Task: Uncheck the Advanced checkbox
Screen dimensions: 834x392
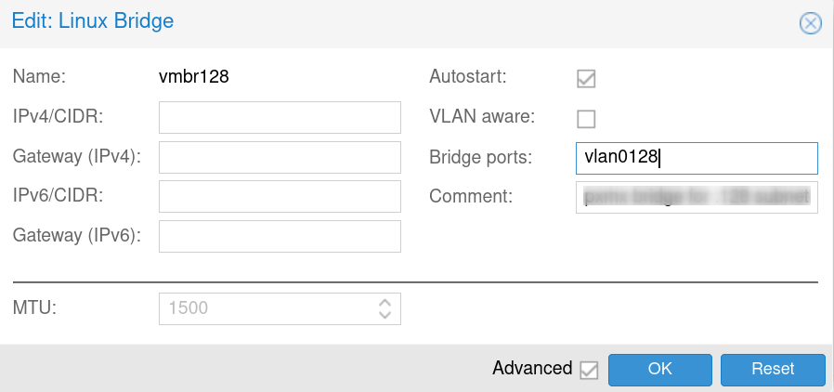Action: coord(588,370)
